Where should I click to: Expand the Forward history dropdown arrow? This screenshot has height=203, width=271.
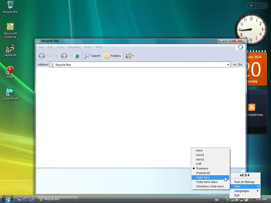click(71, 56)
